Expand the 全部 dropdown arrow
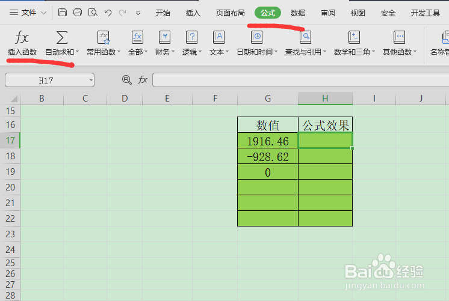Image resolution: width=449 pixels, height=301 pixels. (146, 52)
